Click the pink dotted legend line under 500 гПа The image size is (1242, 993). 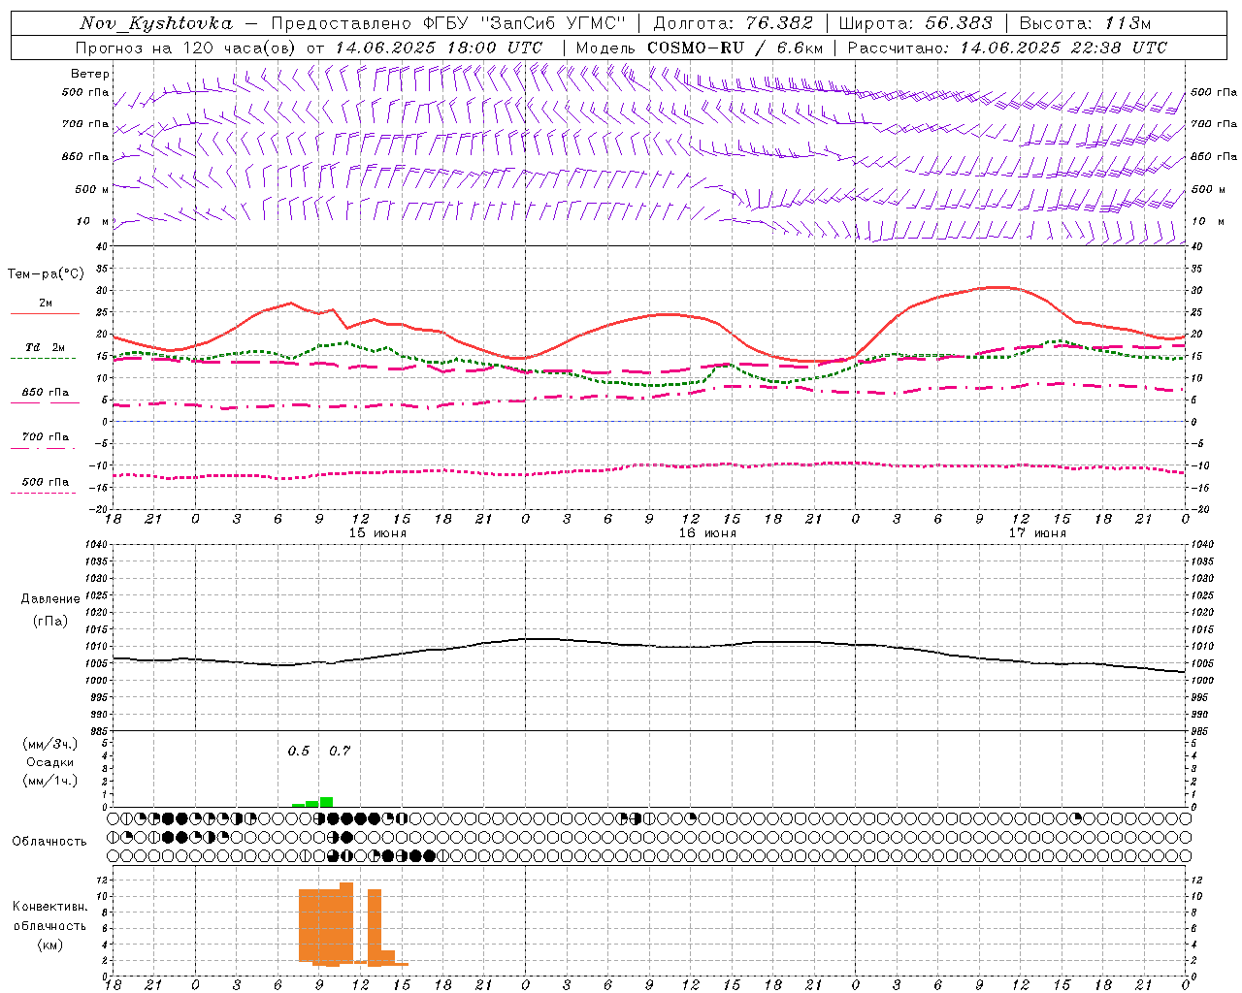tap(44, 494)
